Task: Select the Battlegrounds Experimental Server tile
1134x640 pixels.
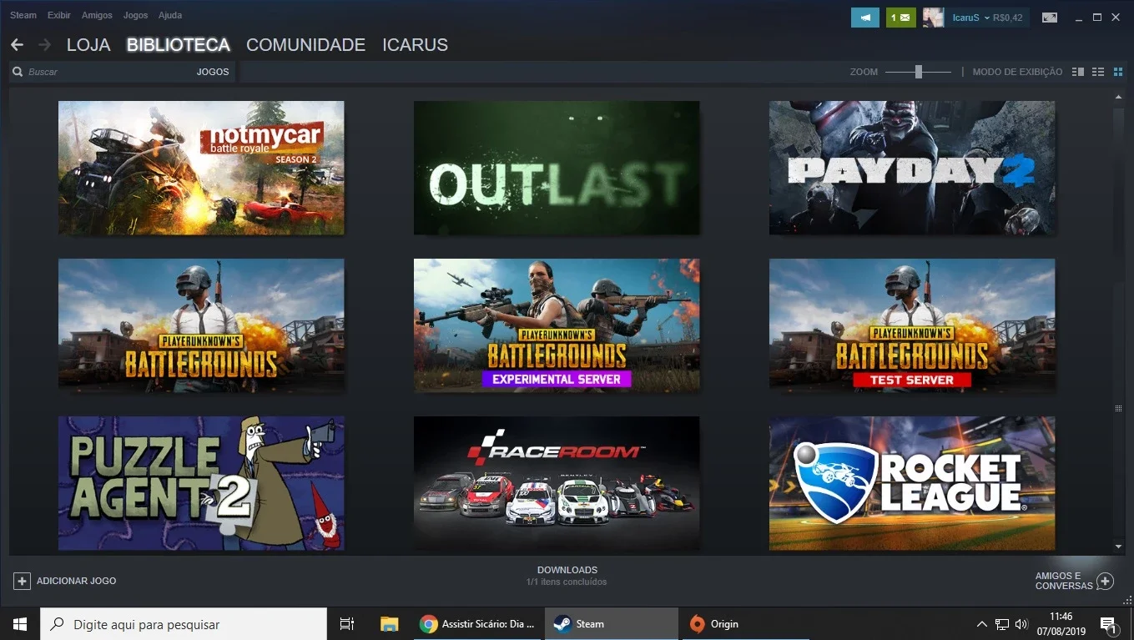Action: [557, 325]
